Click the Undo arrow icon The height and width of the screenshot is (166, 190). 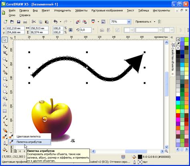(55, 22)
